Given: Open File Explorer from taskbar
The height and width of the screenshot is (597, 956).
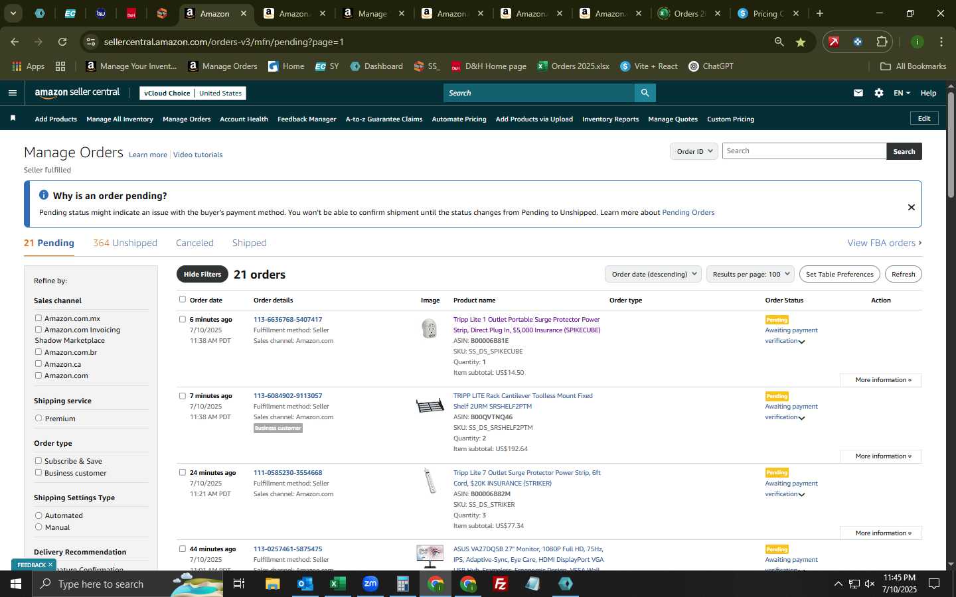Looking at the screenshot, I should (273, 584).
